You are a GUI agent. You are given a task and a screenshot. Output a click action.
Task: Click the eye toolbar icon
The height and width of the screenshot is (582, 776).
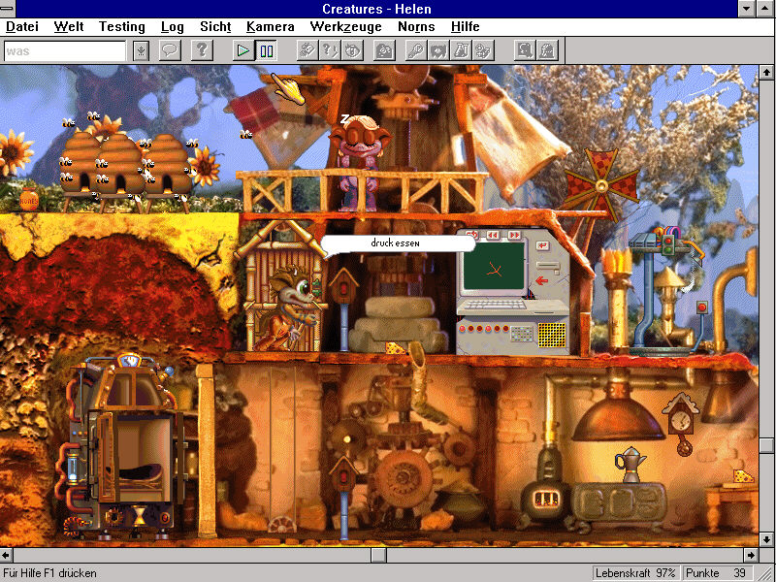pyautogui.click(x=352, y=50)
